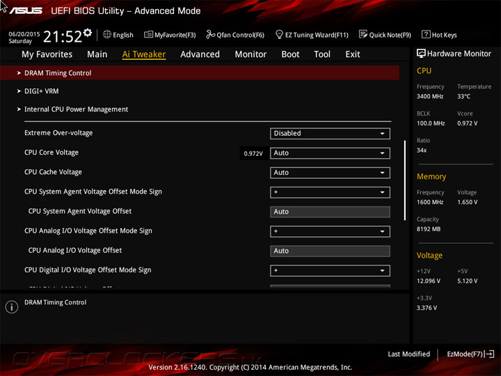Click +5V 5.120 V reading
The width and height of the screenshot is (501, 376).
pos(467,281)
